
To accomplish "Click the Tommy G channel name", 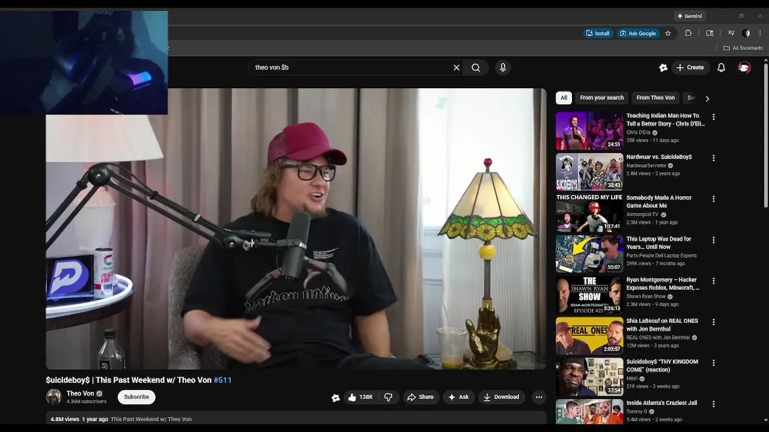I will coord(636,412).
